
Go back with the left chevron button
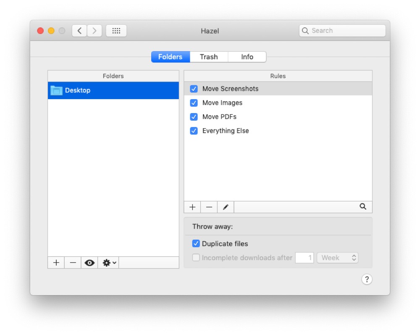pos(79,31)
